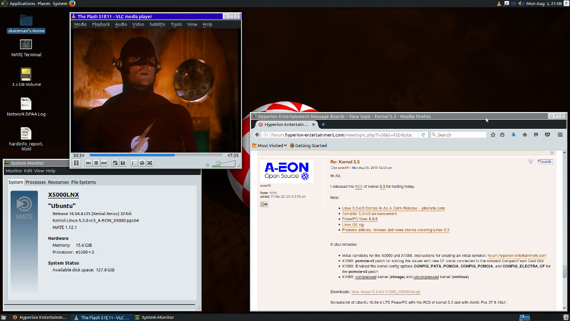
Task: Launch MATE Terminal from desktop
Action: (26, 48)
